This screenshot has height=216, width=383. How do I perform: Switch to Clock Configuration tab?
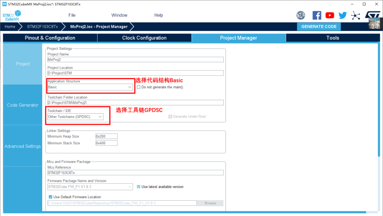click(x=144, y=38)
